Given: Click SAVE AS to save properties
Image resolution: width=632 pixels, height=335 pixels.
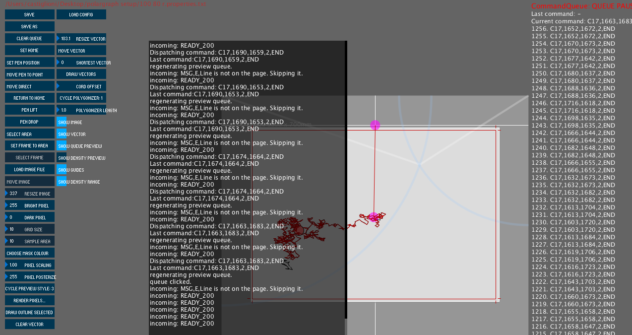Looking at the screenshot, I should [x=29, y=27].
